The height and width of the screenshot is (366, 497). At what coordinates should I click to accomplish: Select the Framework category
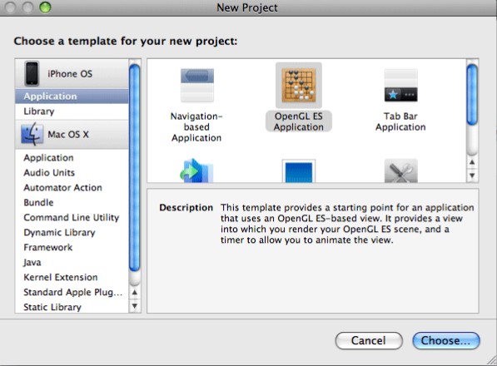72,247
